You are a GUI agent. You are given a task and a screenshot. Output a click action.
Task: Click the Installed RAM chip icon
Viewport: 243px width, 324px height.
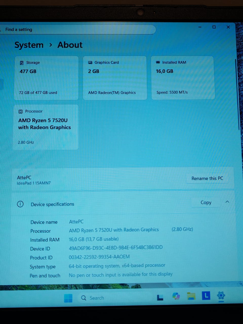[158, 62]
